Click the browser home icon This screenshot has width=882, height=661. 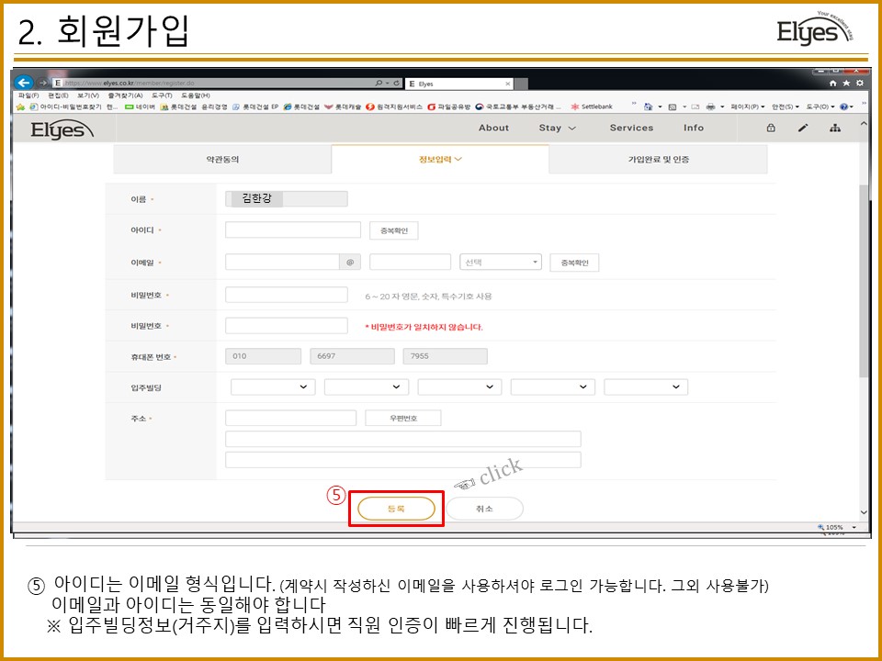coord(833,84)
